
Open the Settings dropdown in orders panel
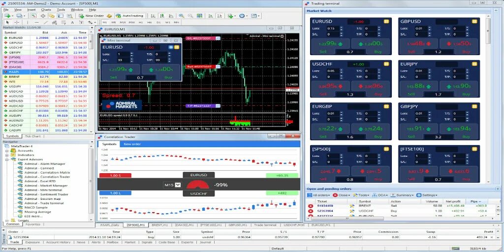[x=427, y=195]
